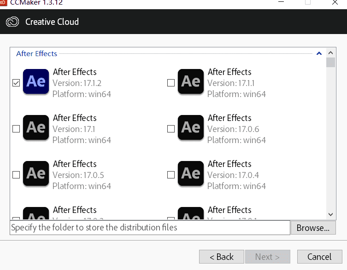This screenshot has width=347, height=270.
Task: Click the 'Version: 17.0.6' text
Action: pyautogui.click(x=233, y=129)
